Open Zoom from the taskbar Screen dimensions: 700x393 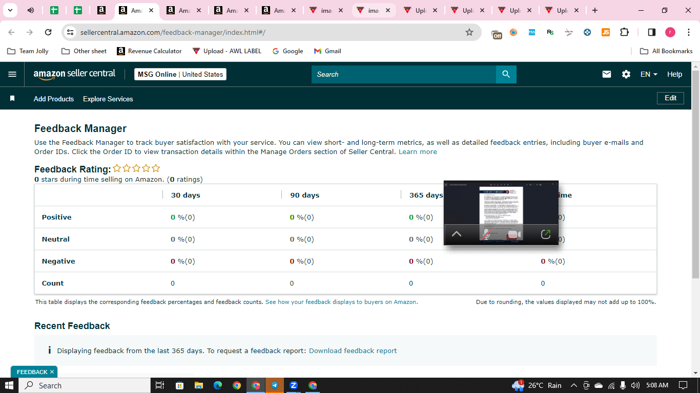294,385
